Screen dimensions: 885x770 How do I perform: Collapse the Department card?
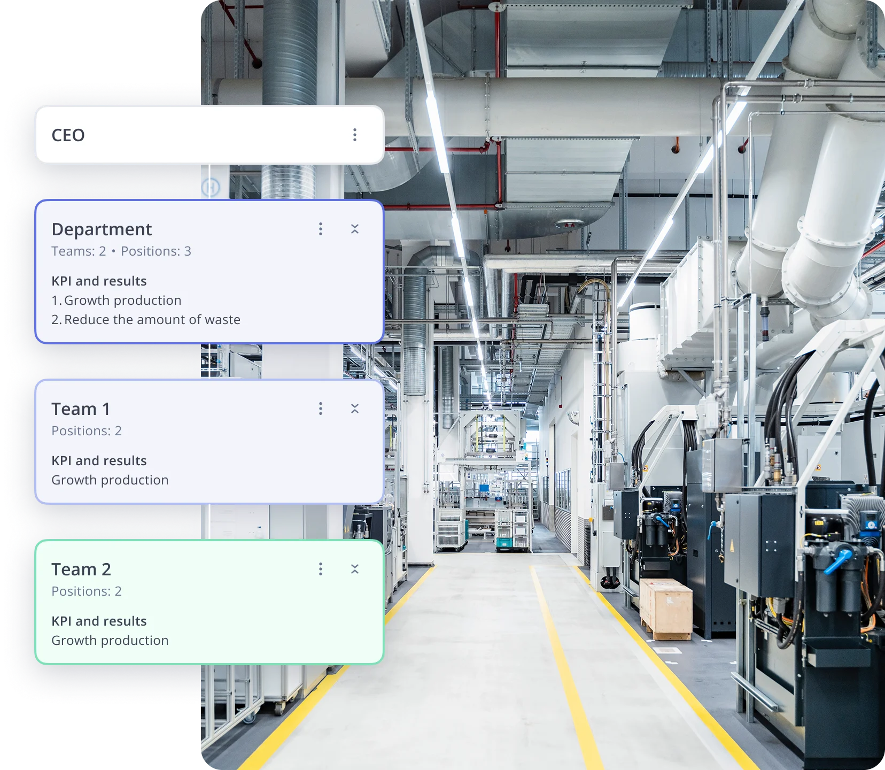click(355, 229)
